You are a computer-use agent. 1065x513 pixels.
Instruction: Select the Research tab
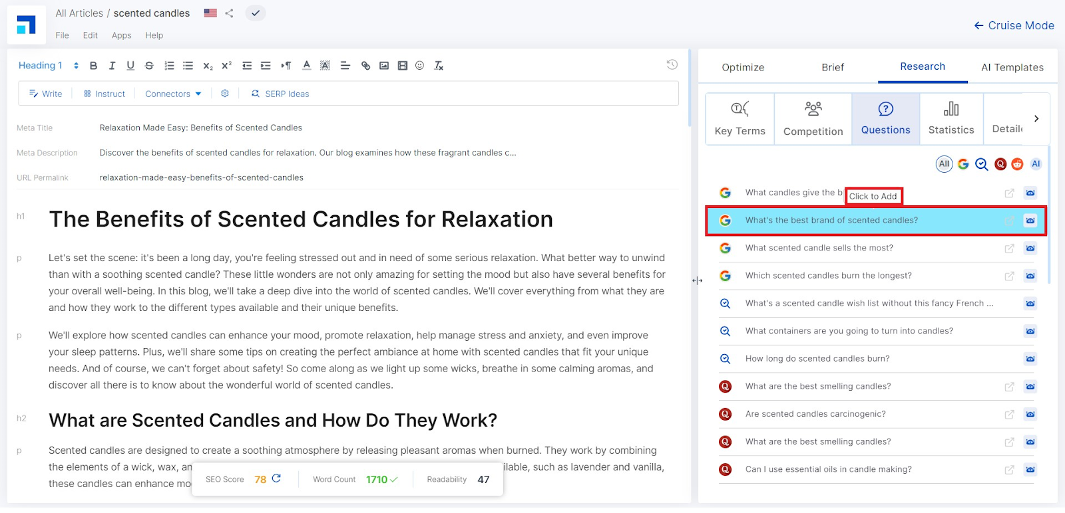[923, 66]
